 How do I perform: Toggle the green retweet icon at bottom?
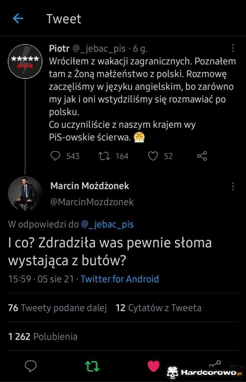coord(92,366)
